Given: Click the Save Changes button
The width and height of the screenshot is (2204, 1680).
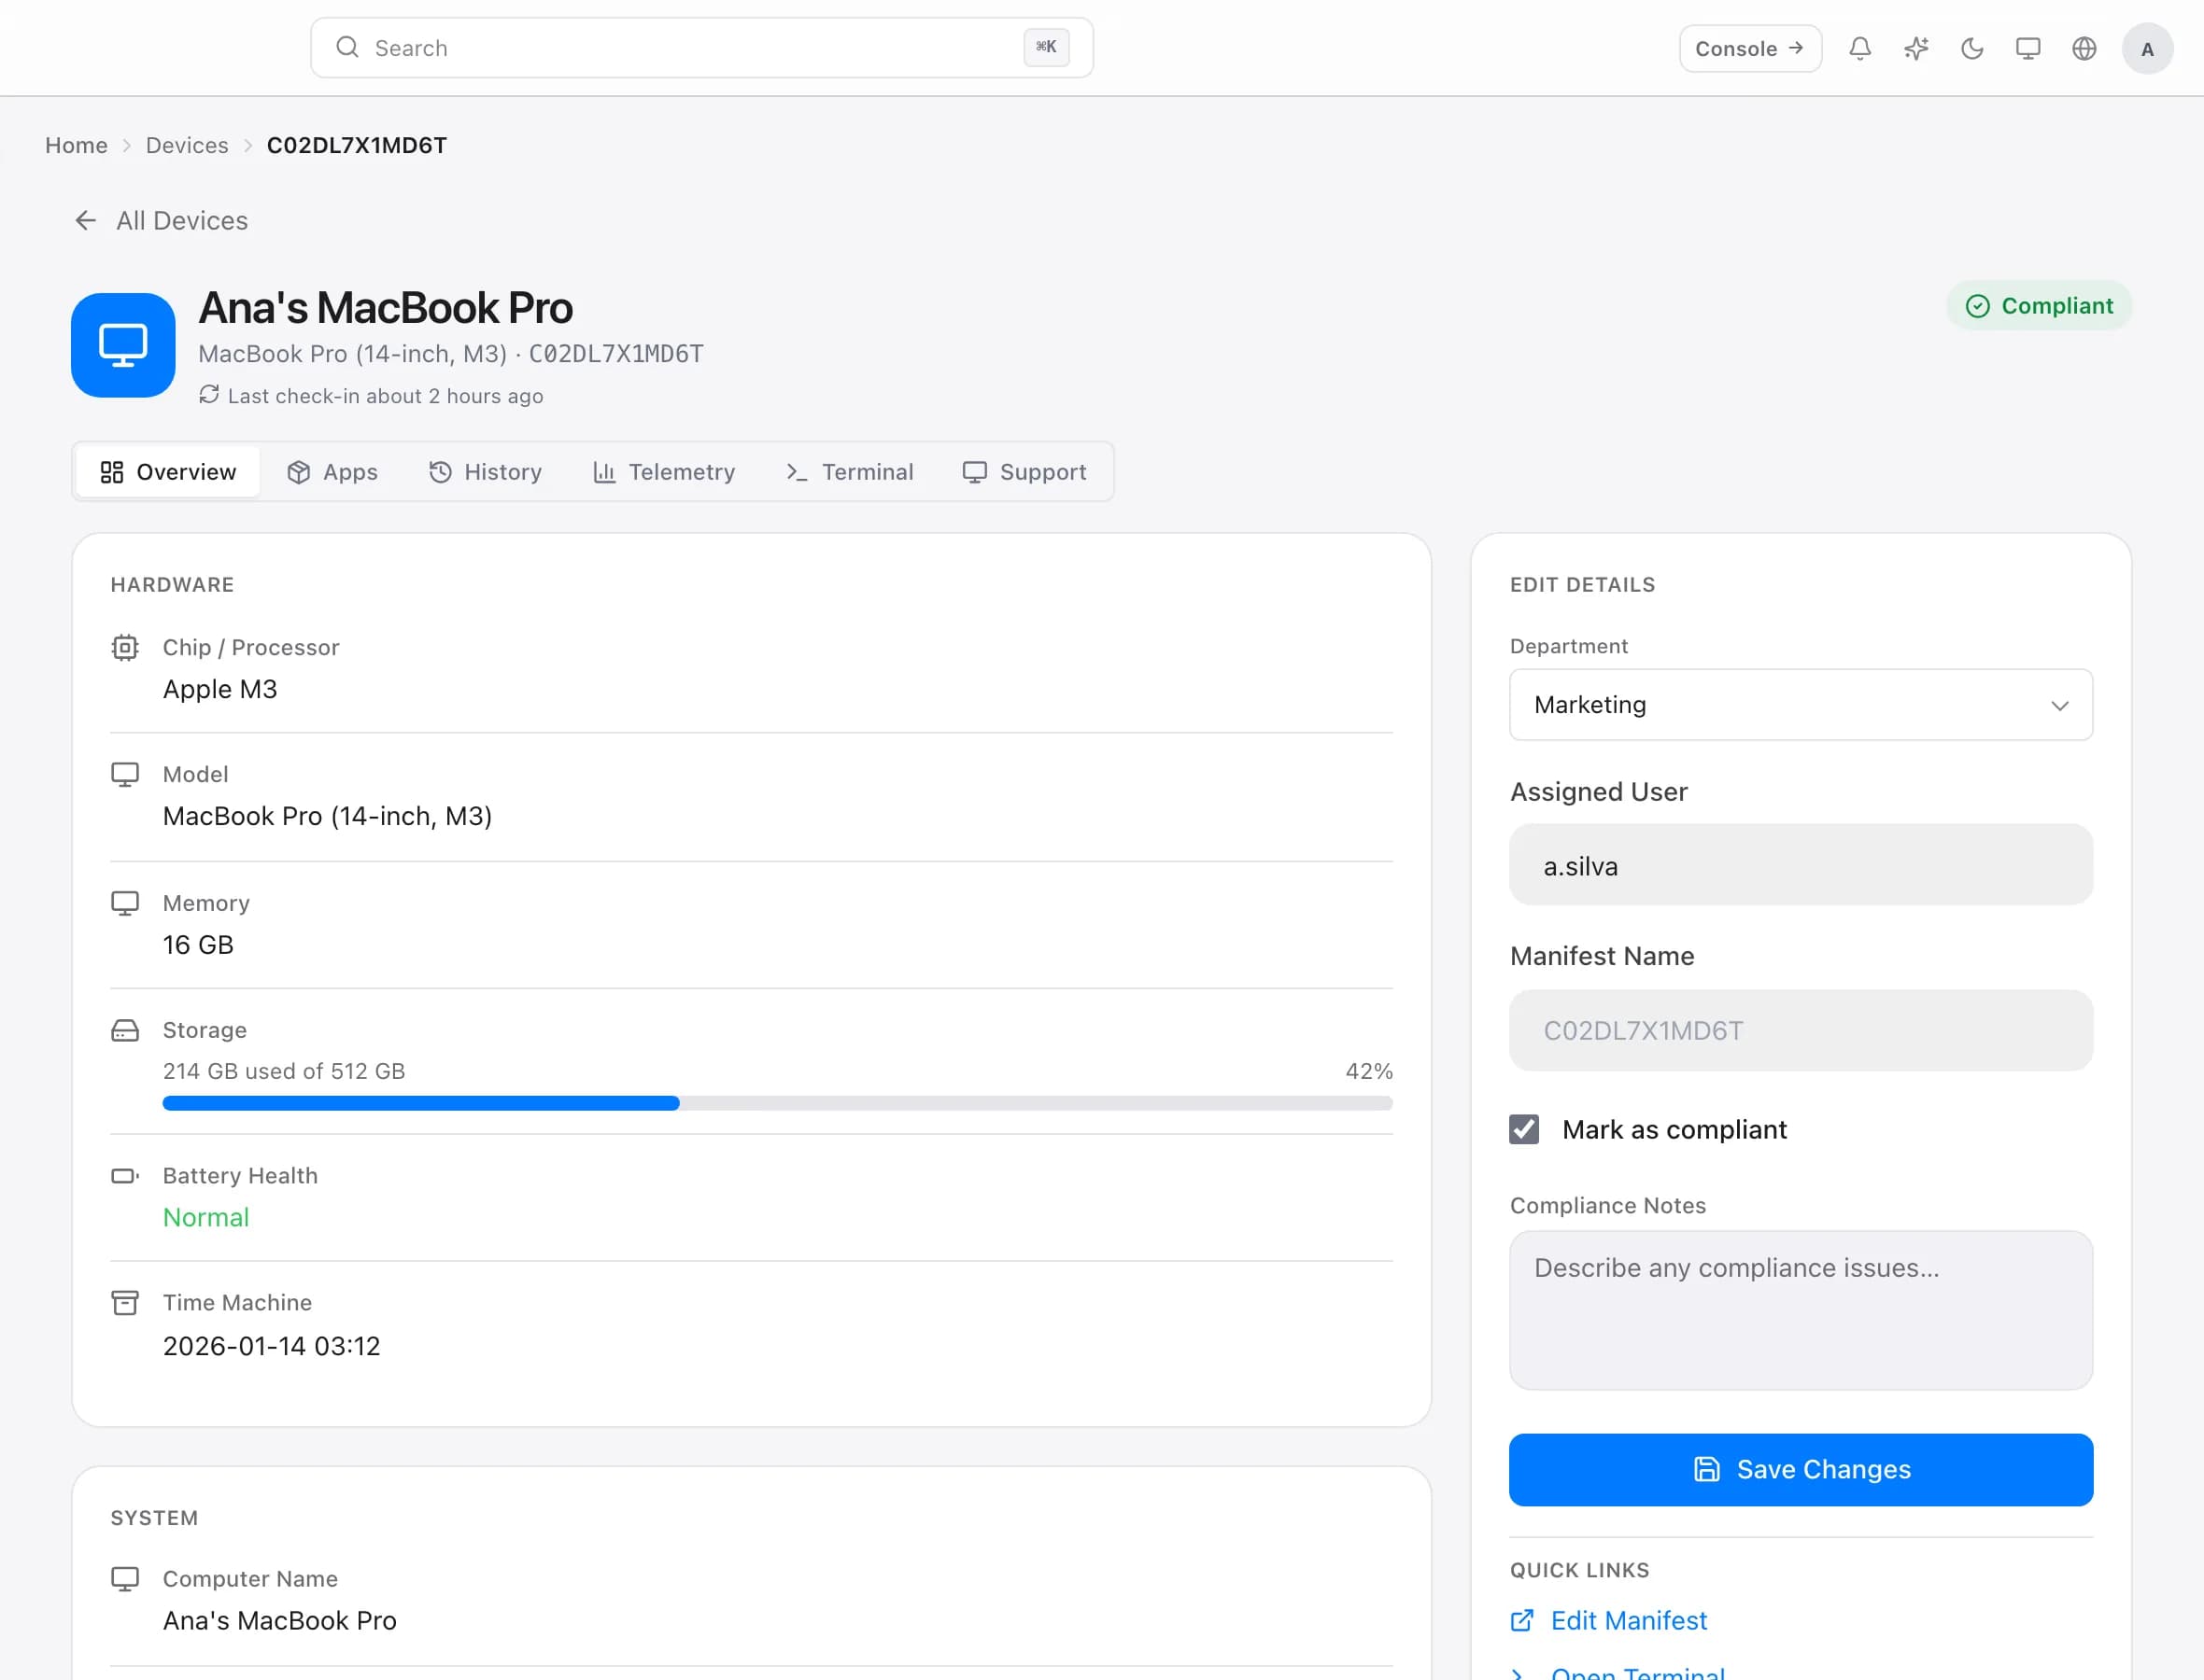Looking at the screenshot, I should pos(1801,1469).
